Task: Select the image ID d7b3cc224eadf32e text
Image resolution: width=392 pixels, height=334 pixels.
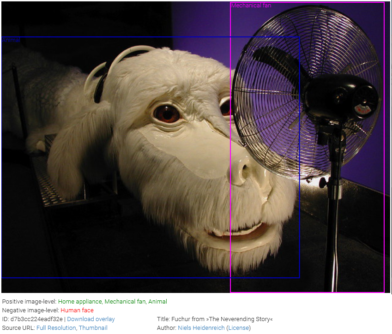Action: [x=36, y=319]
